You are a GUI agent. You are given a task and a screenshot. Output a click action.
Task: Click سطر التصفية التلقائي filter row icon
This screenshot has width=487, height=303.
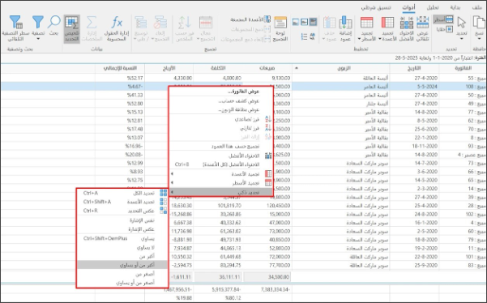[16, 22]
